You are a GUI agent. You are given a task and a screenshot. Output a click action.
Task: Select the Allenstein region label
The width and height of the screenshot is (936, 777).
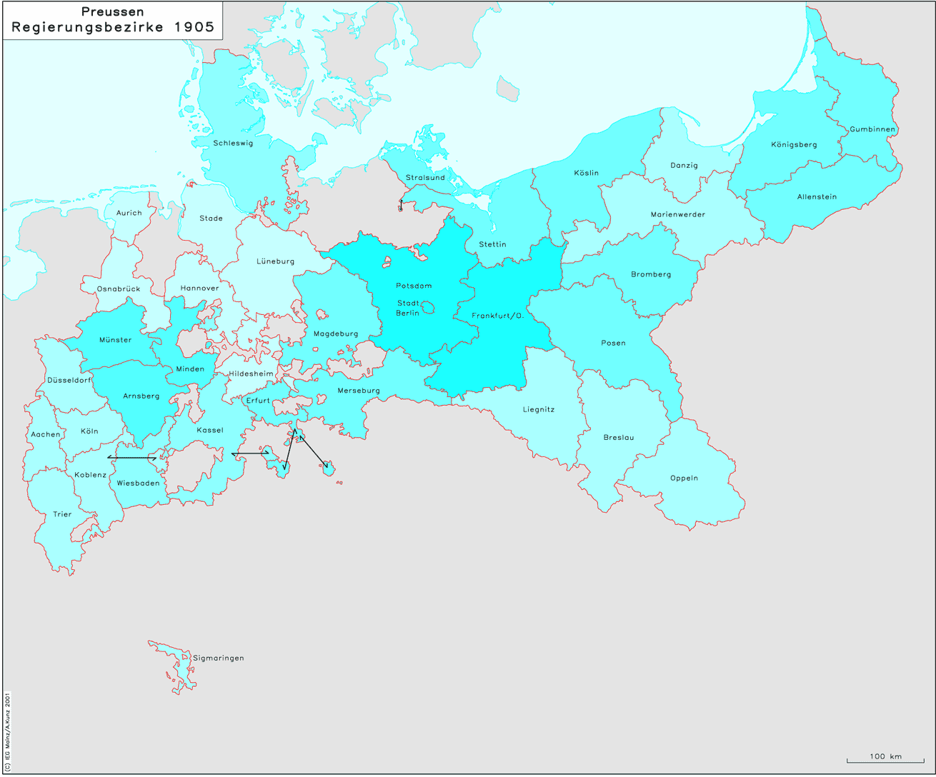coord(817,197)
